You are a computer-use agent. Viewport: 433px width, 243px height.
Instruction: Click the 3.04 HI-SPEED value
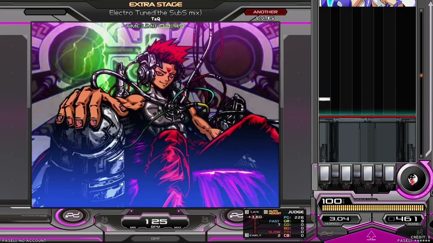[339, 219]
